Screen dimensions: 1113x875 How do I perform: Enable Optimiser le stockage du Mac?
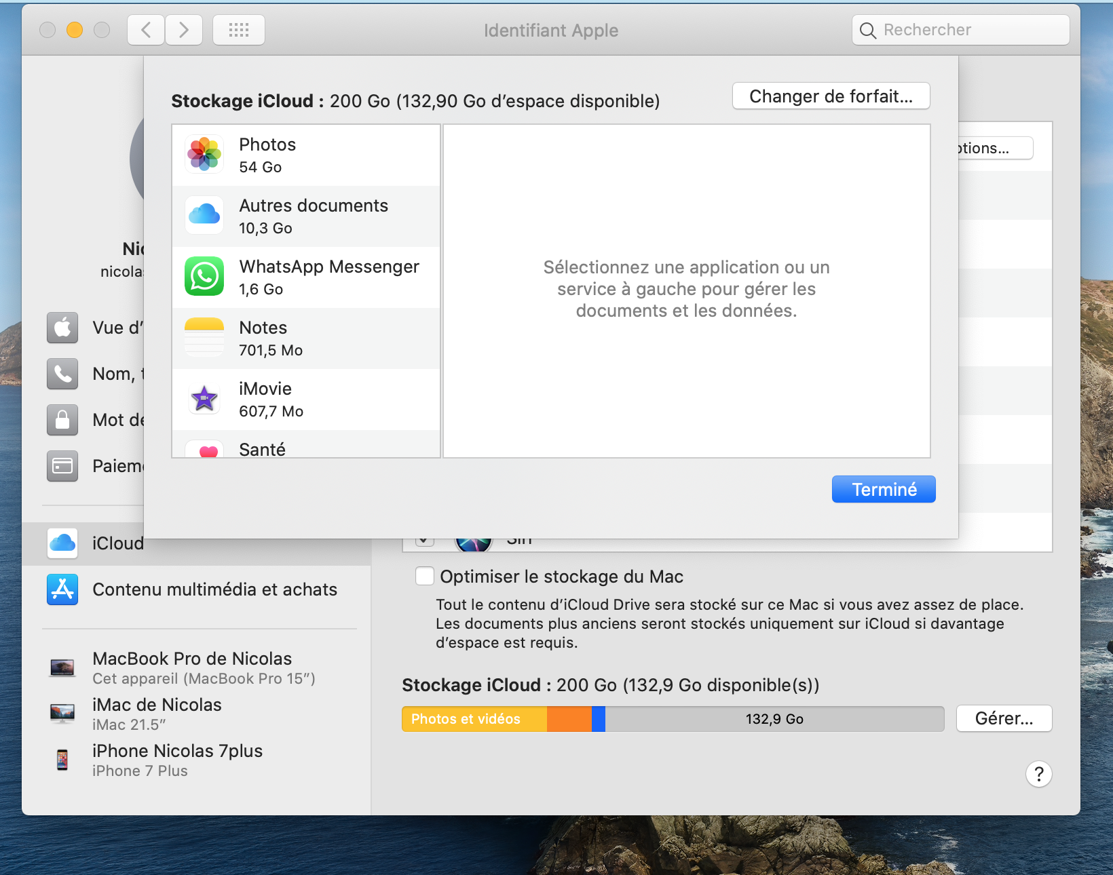click(x=425, y=577)
